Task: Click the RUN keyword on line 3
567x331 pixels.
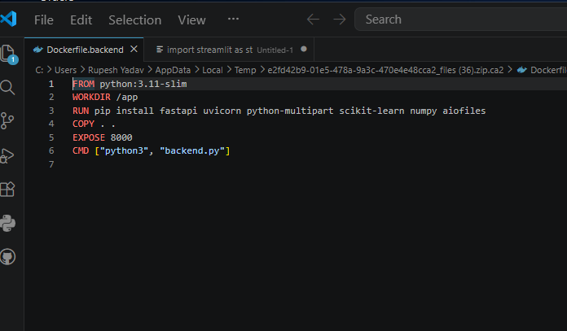Action: click(81, 111)
